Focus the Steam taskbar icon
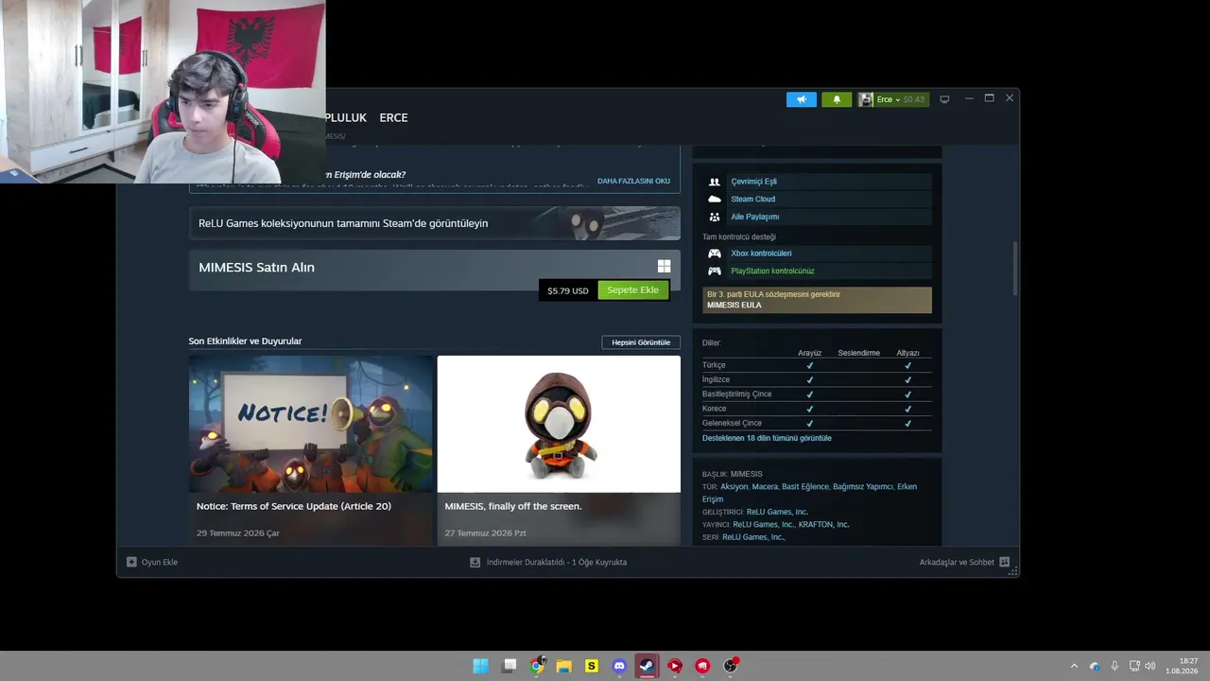Screen dimensions: 1210x681 point(647,666)
